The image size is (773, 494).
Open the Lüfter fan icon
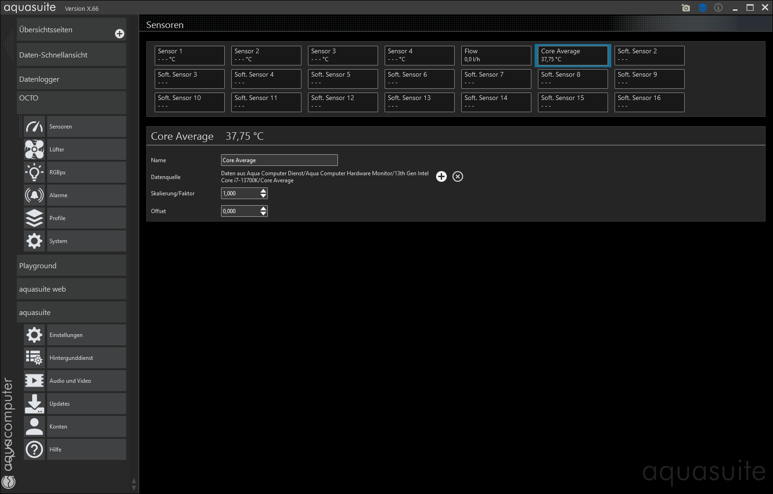[x=34, y=150]
